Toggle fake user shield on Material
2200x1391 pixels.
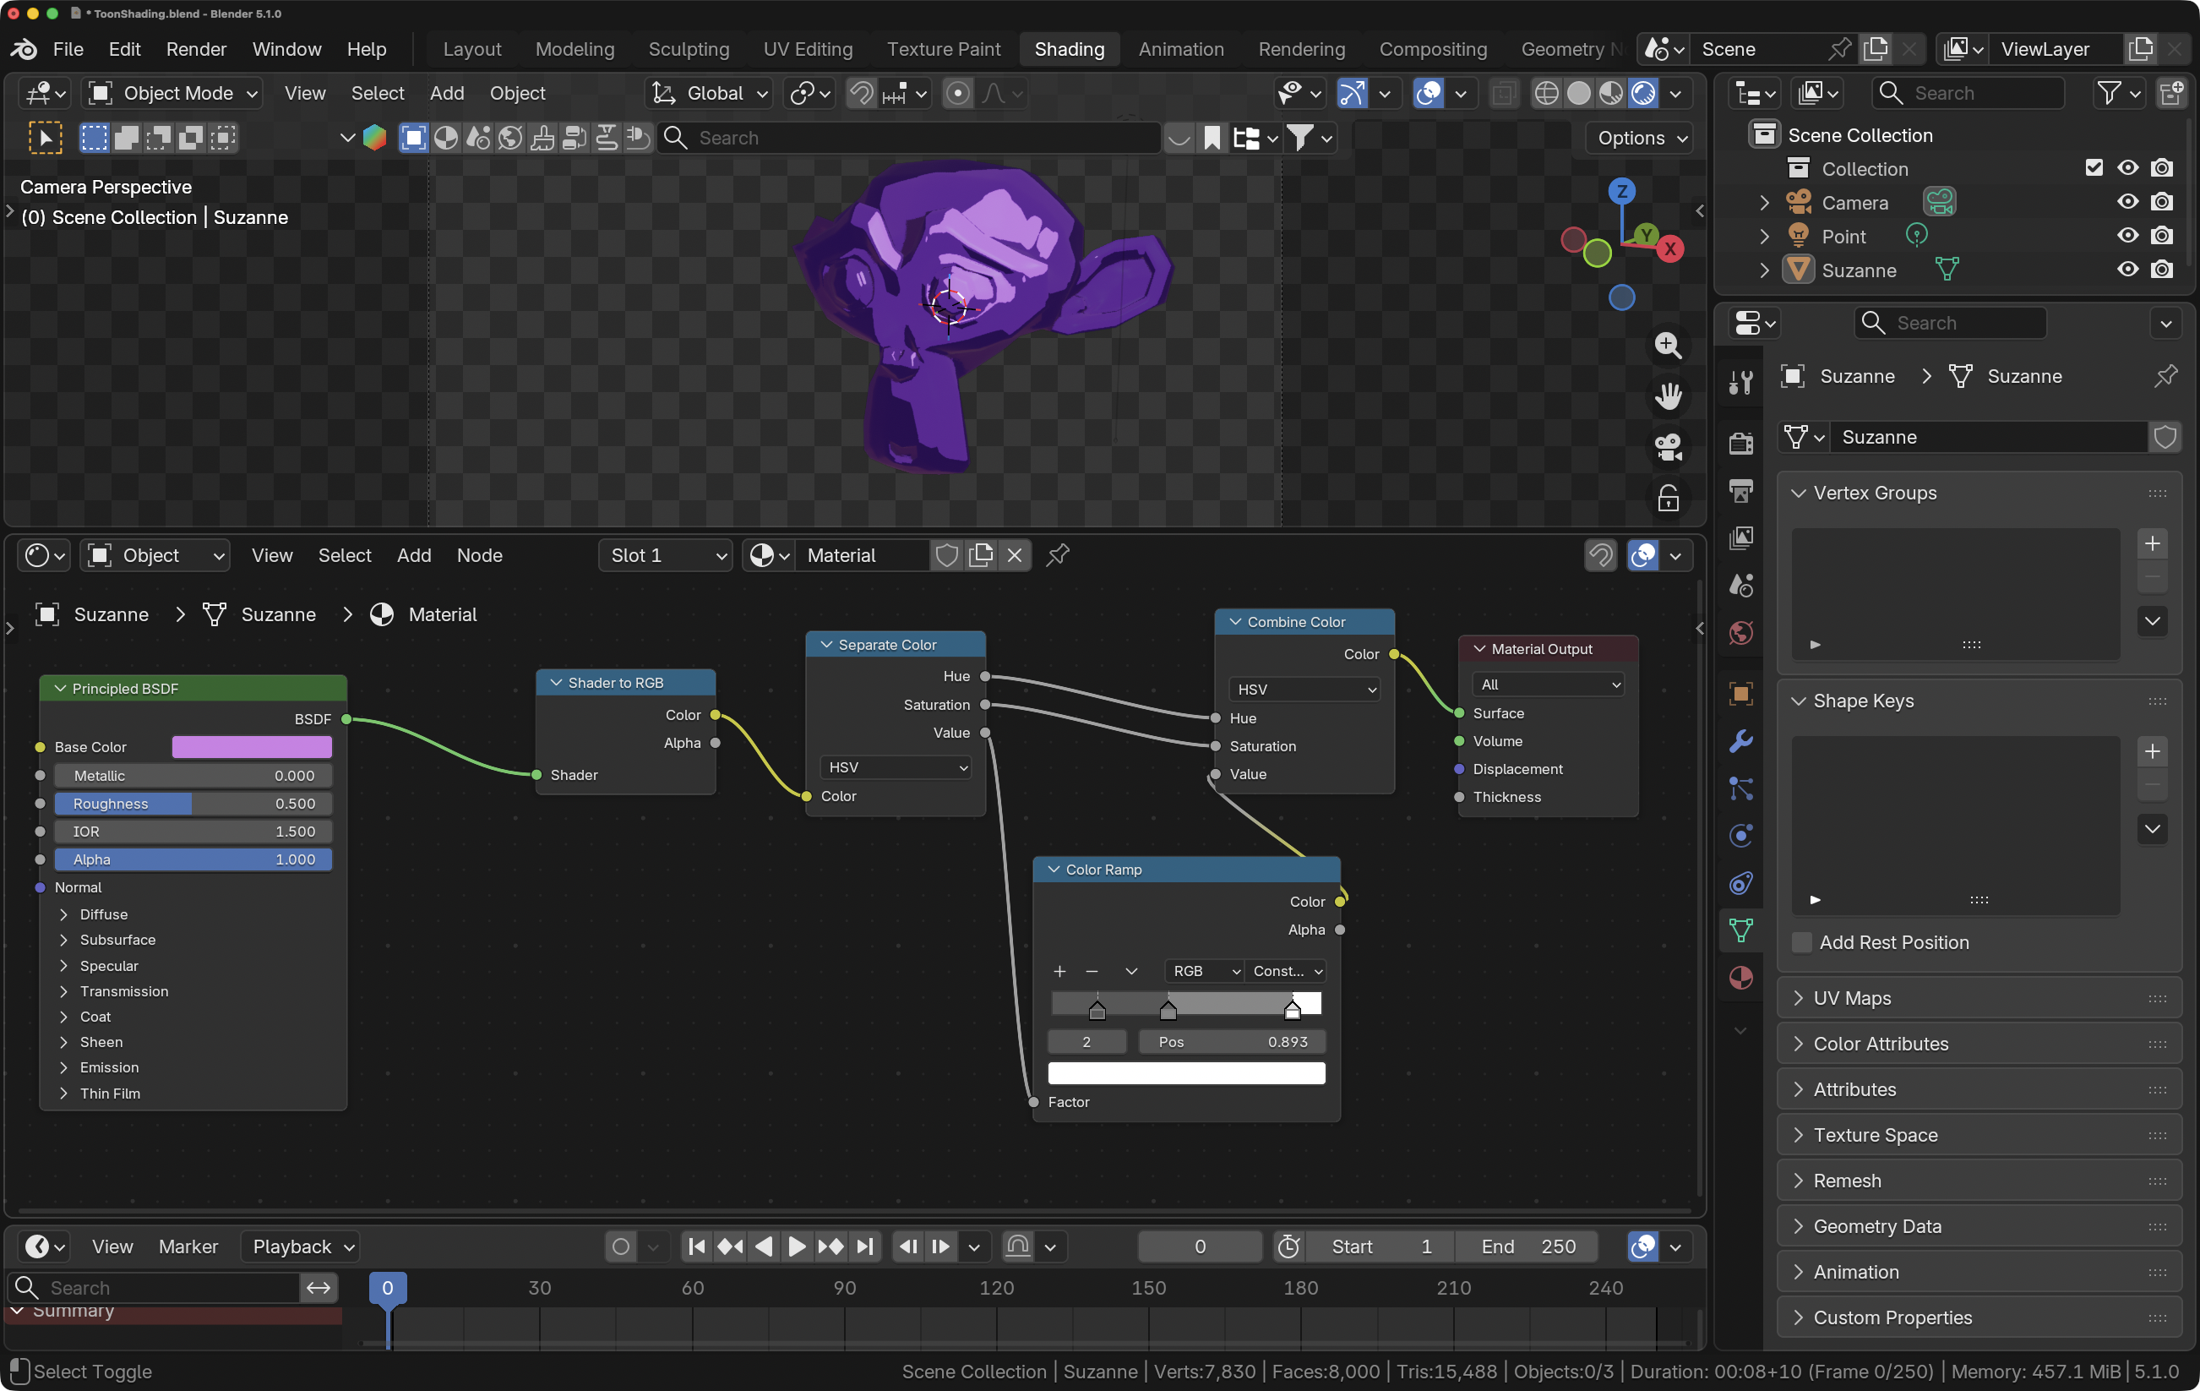click(x=946, y=554)
